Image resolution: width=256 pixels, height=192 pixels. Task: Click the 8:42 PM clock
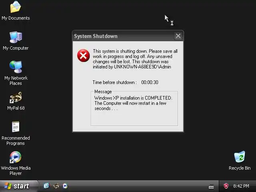(x=241, y=186)
